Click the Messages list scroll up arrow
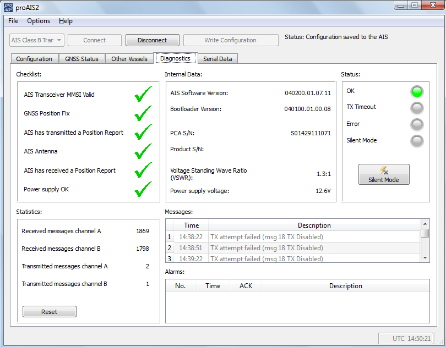The image size is (446, 347). click(x=425, y=224)
